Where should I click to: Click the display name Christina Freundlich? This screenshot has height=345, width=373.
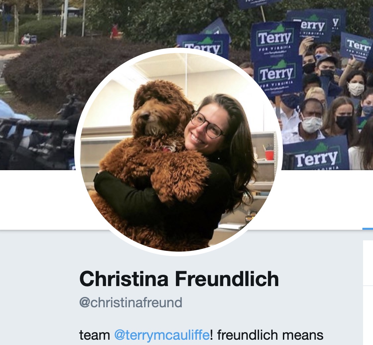pos(179,279)
